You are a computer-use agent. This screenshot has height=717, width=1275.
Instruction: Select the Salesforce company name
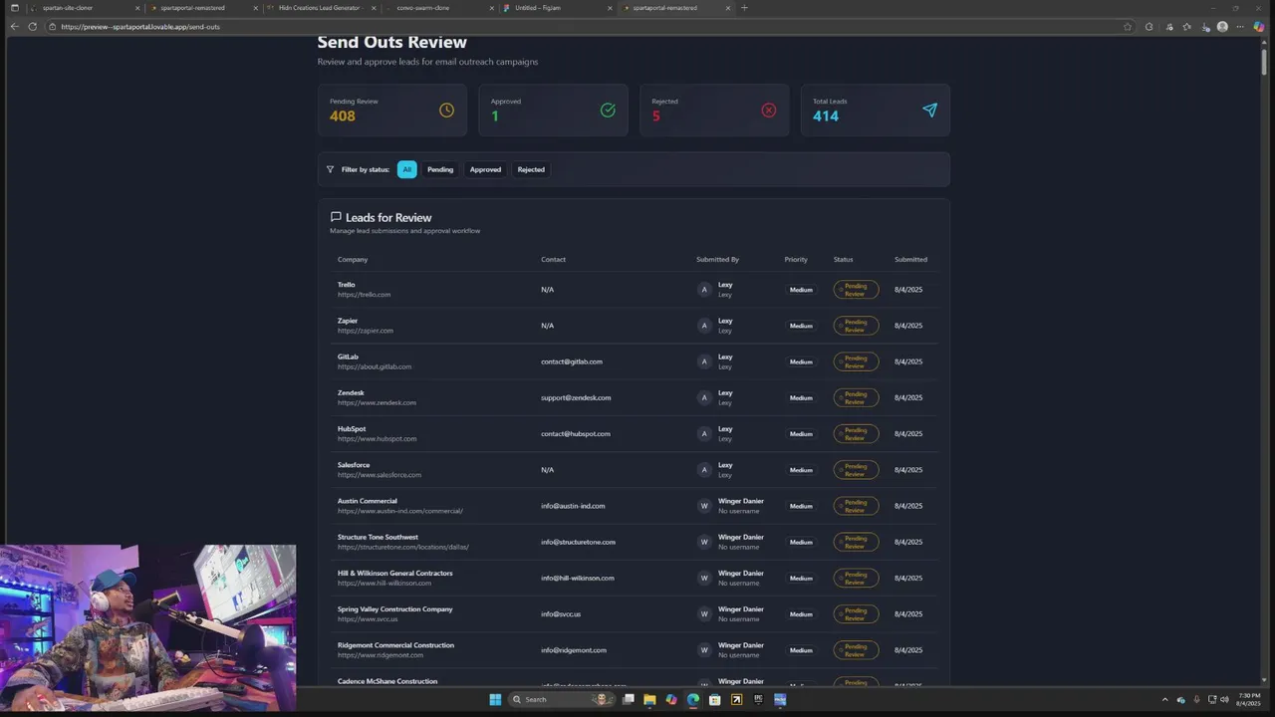(354, 465)
